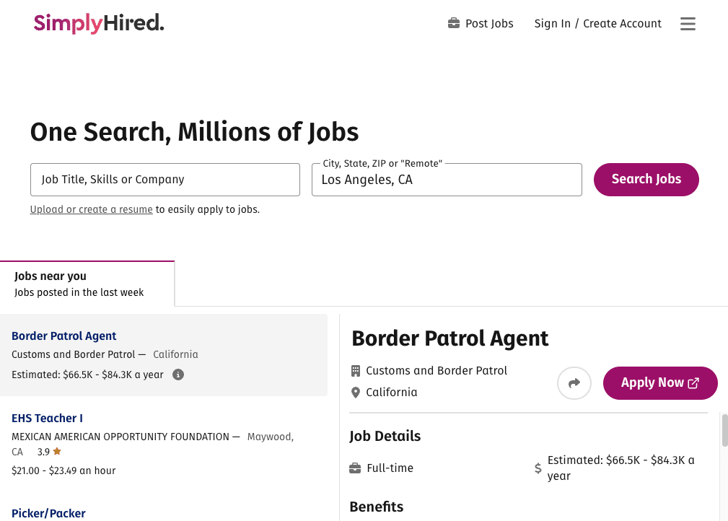This screenshot has height=521, width=728.
Task: Click the Apply Now button
Action: tap(659, 383)
